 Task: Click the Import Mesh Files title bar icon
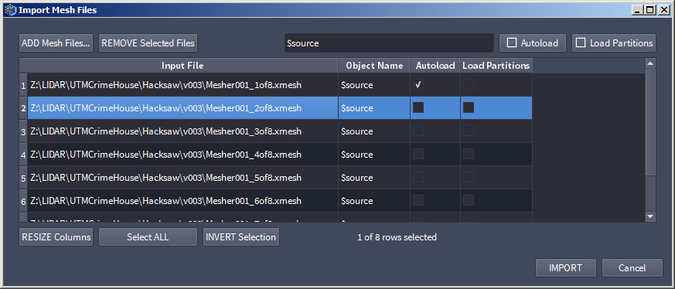pyautogui.click(x=10, y=10)
